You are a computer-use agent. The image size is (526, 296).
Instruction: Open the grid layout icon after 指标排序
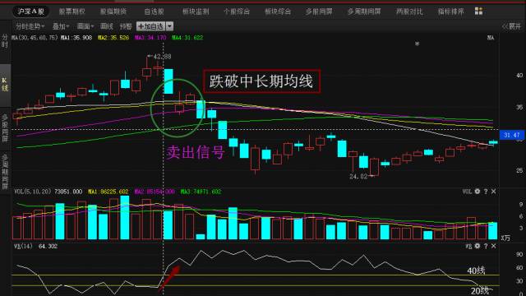coord(478,11)
